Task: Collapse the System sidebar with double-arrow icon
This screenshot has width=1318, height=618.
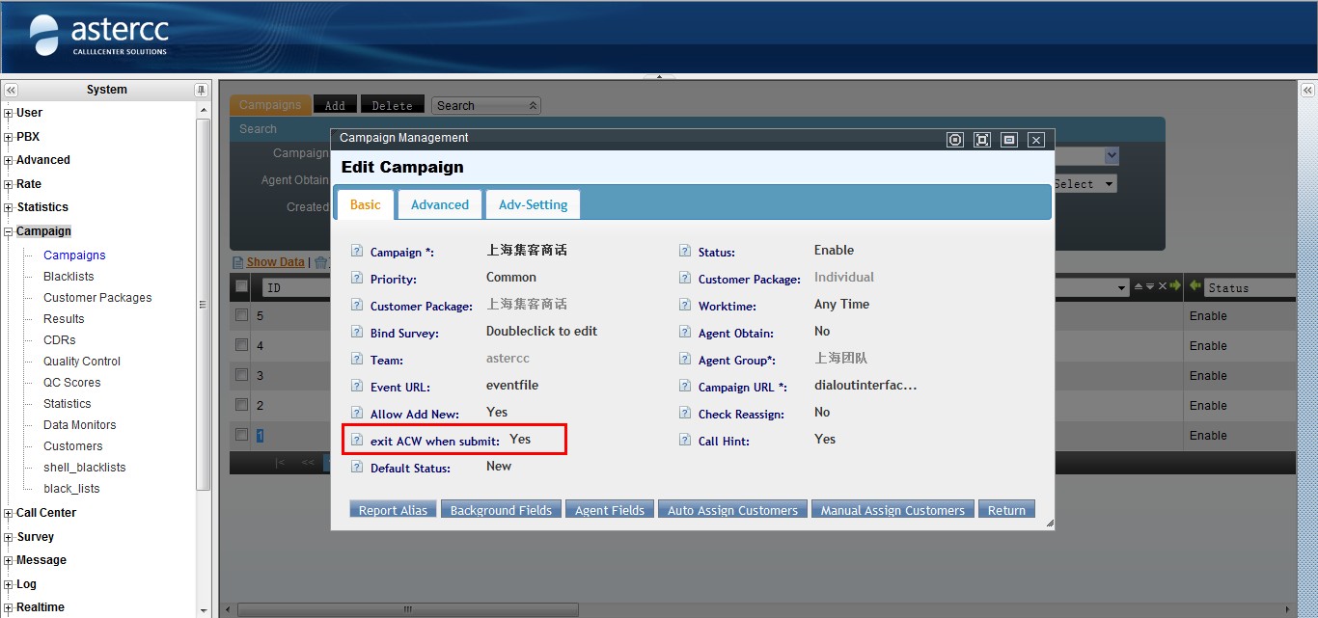Action: click(x=11, y=90)
